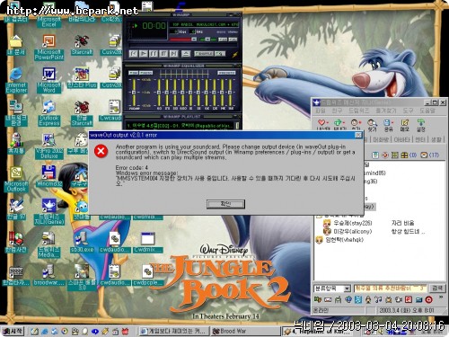This screenshot has width=449, height=337.
Task: Open 메모 memo tool in messenger
Action: pyautogui.click(x=405, y=125)
